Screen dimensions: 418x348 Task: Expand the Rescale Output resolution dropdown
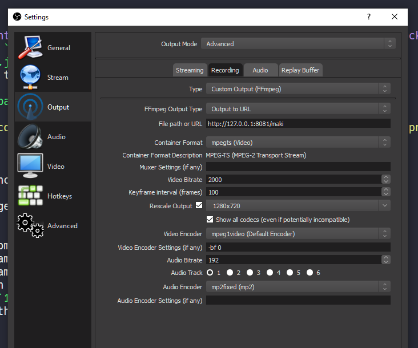click(x=298, y=206)
